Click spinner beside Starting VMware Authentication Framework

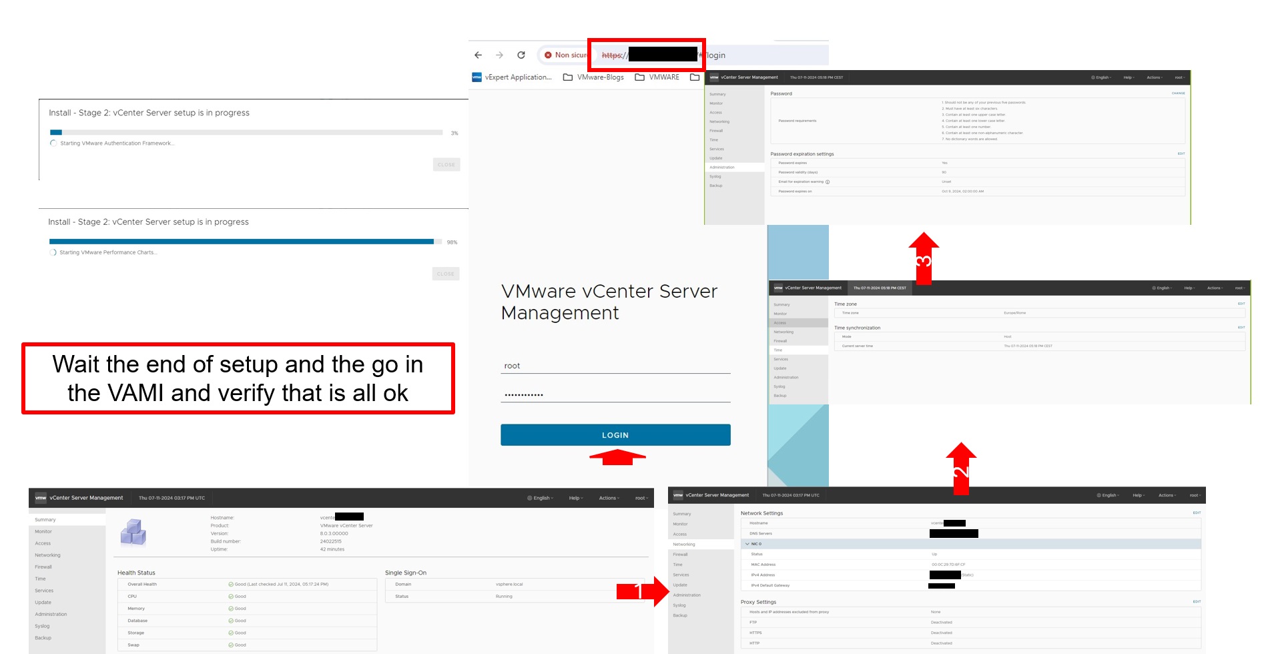pos(53,143)
